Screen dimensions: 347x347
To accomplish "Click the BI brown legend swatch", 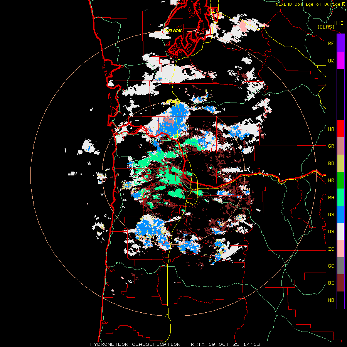I will [x=340, y=283].
